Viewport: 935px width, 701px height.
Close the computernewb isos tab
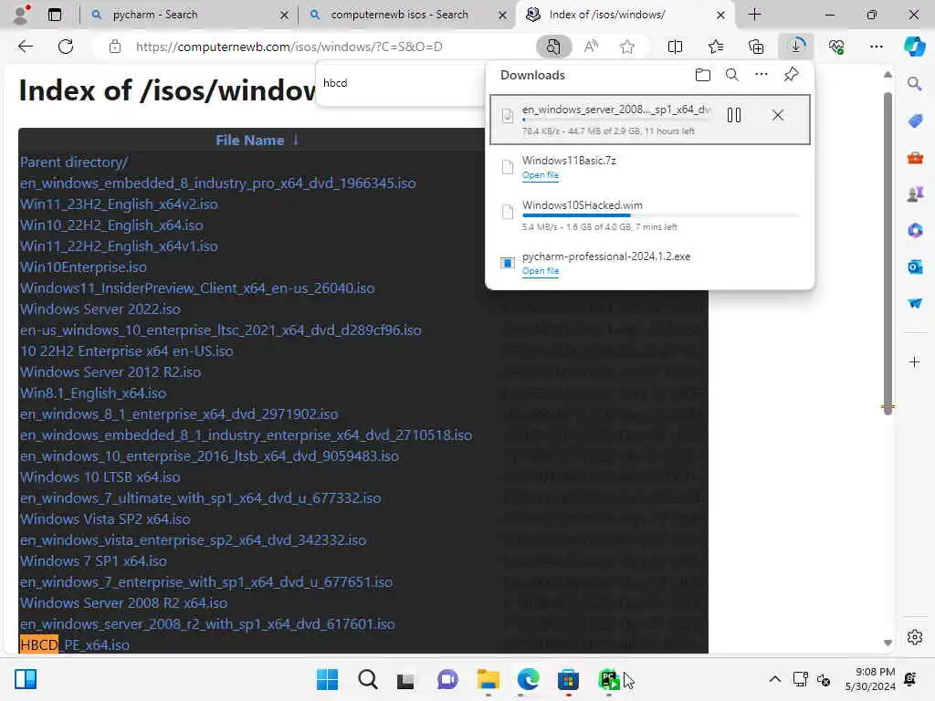[503, 15]
